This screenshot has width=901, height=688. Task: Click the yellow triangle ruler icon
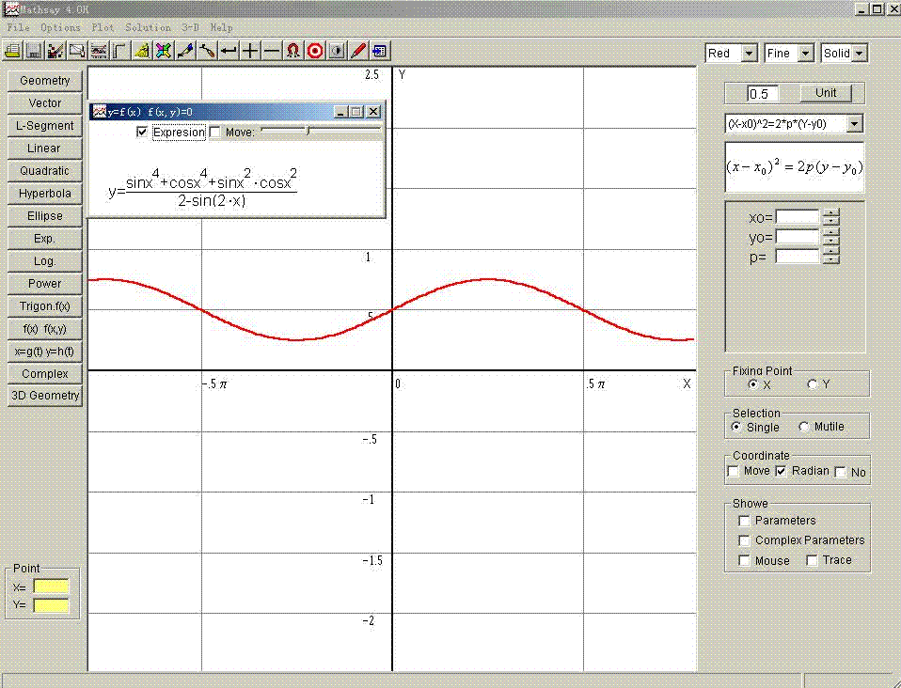click(x=142, y=51)
